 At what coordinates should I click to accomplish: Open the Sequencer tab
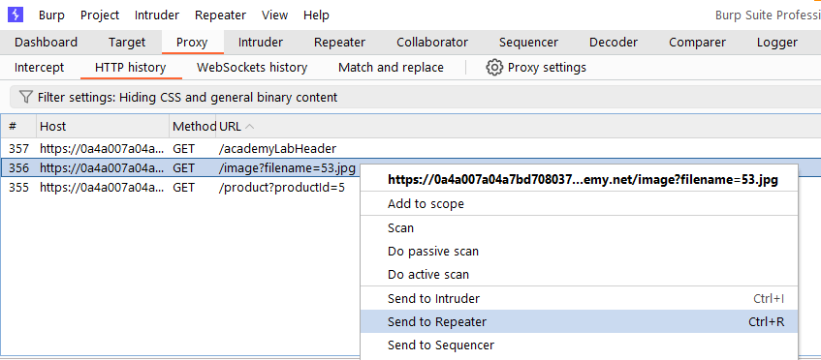[x=528, y=43]
